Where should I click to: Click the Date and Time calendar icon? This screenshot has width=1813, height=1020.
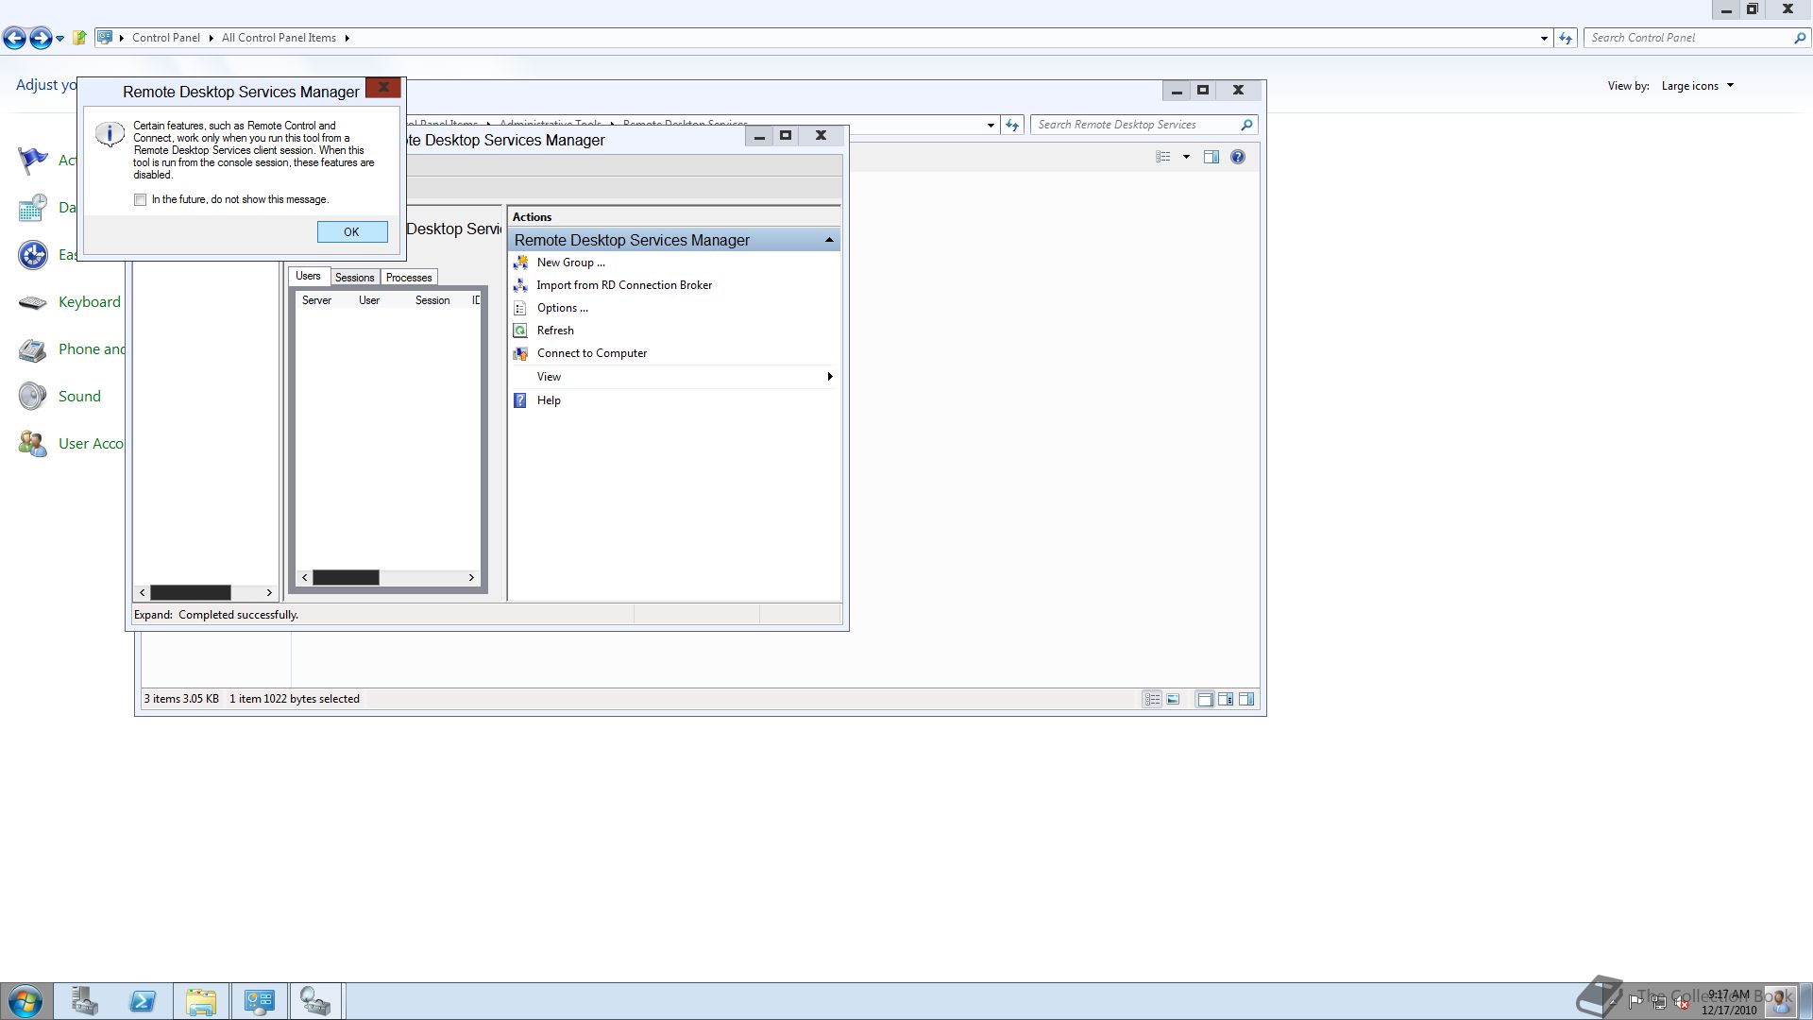pyautogui.click(x=33, y=208)
